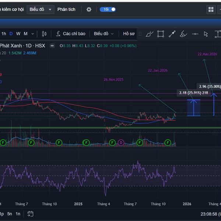Select the weekly W timeframe
Viewport: 221px width, 221px height.
18,34
